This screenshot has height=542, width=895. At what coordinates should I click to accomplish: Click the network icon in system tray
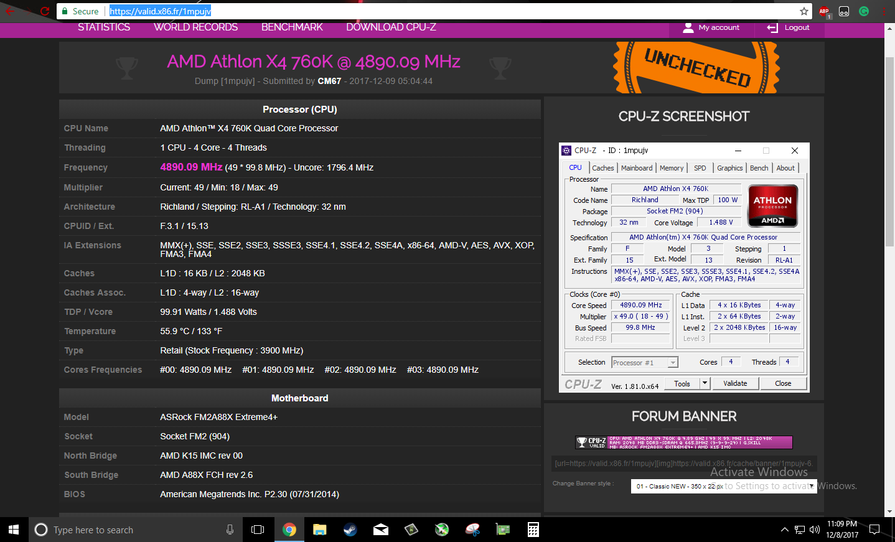(800, 530)
